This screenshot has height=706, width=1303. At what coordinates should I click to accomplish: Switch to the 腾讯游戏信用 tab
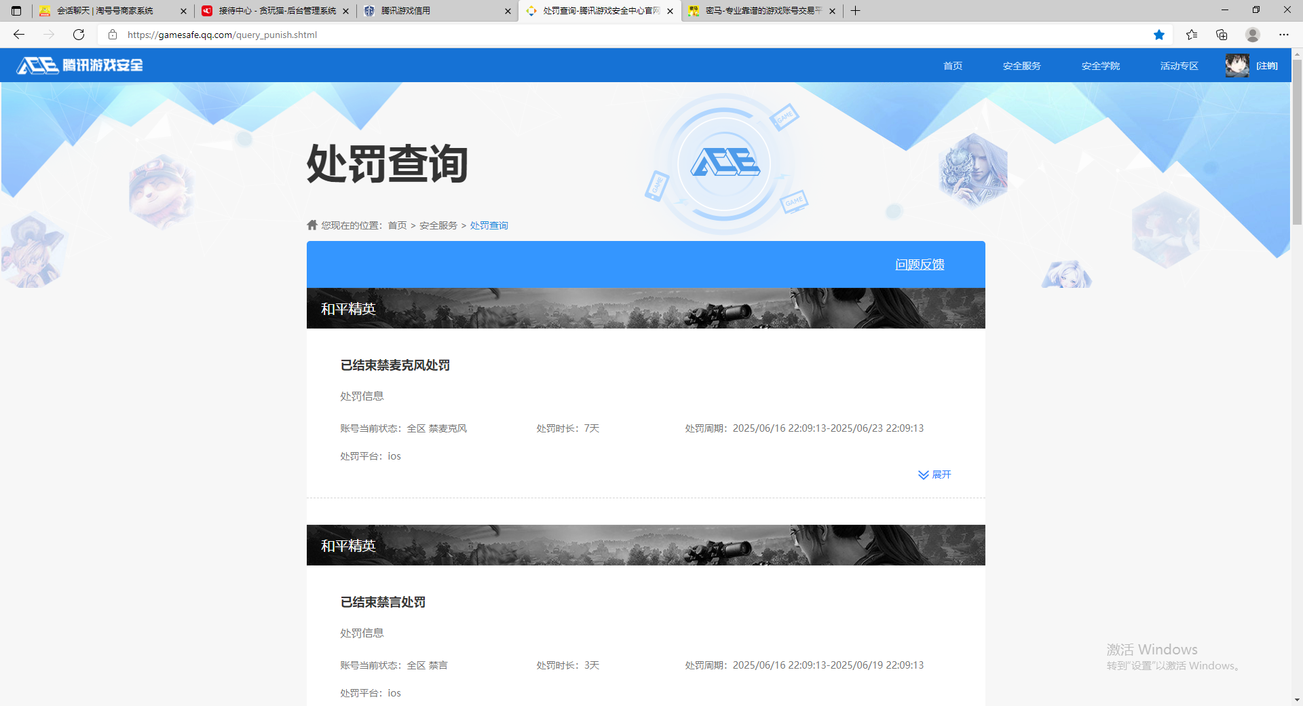[434, 11]
